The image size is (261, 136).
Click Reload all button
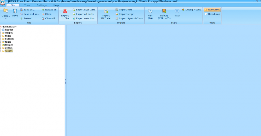coord(49,10)
